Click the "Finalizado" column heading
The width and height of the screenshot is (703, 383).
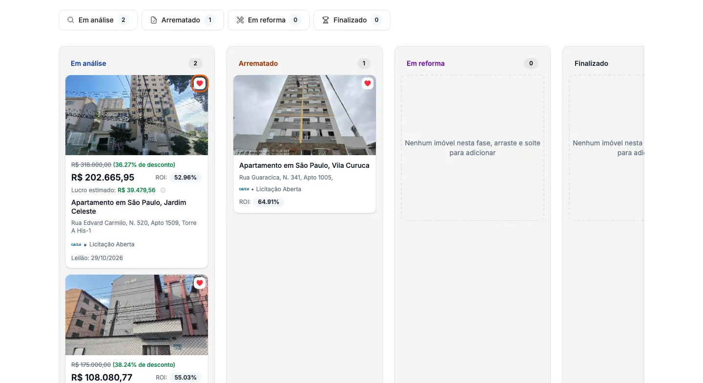pyautogui.click(x=591, y=63)
